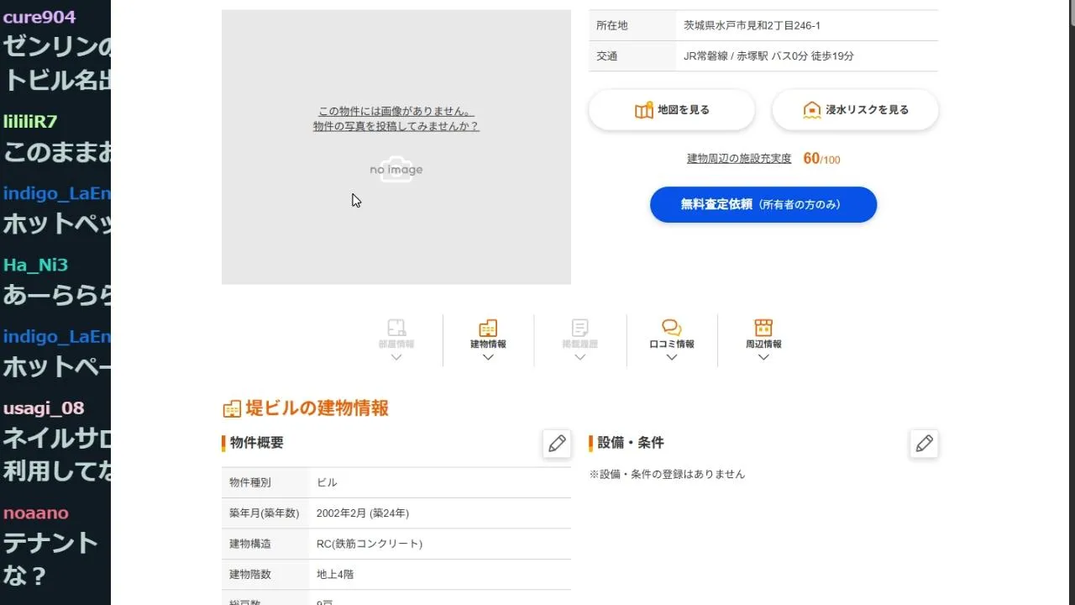Click the 建物情報 building icon
Image resolution: width=1075 pixels, height=605 pixels.
488,328
